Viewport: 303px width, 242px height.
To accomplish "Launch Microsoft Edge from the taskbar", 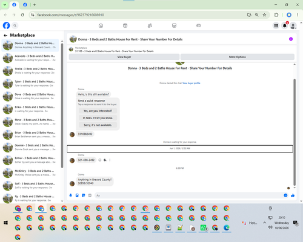I will (x=227, y=227).
